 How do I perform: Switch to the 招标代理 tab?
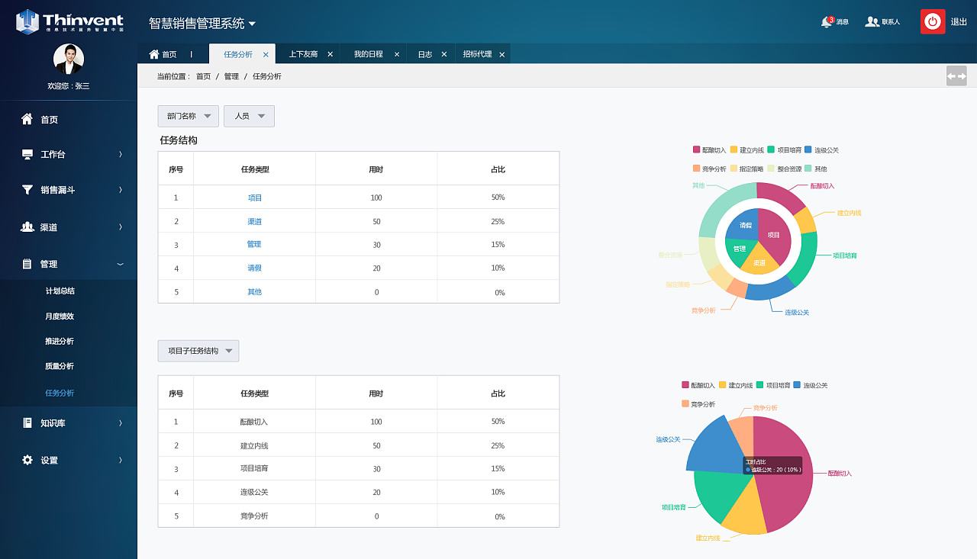click(x=477, y=54)
